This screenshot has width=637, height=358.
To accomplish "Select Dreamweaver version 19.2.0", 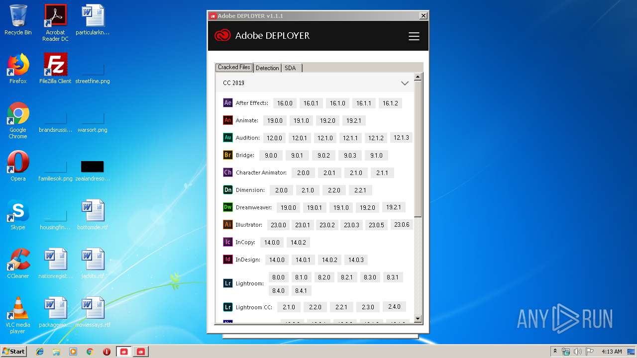I will [367, 207].
